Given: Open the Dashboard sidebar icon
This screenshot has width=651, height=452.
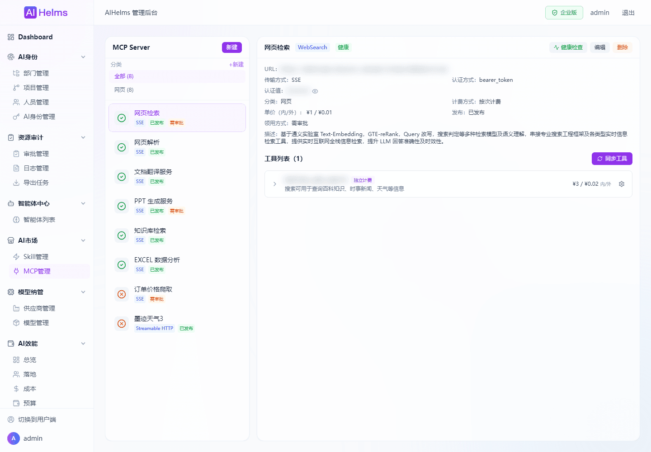Looking at the screenshot, I should (x=11, y=37).
